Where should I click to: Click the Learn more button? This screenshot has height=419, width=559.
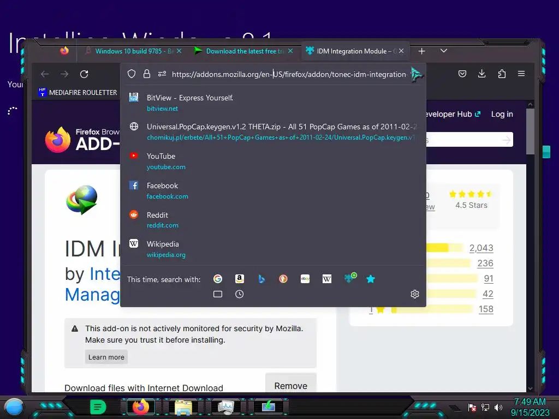click(106, 357)
